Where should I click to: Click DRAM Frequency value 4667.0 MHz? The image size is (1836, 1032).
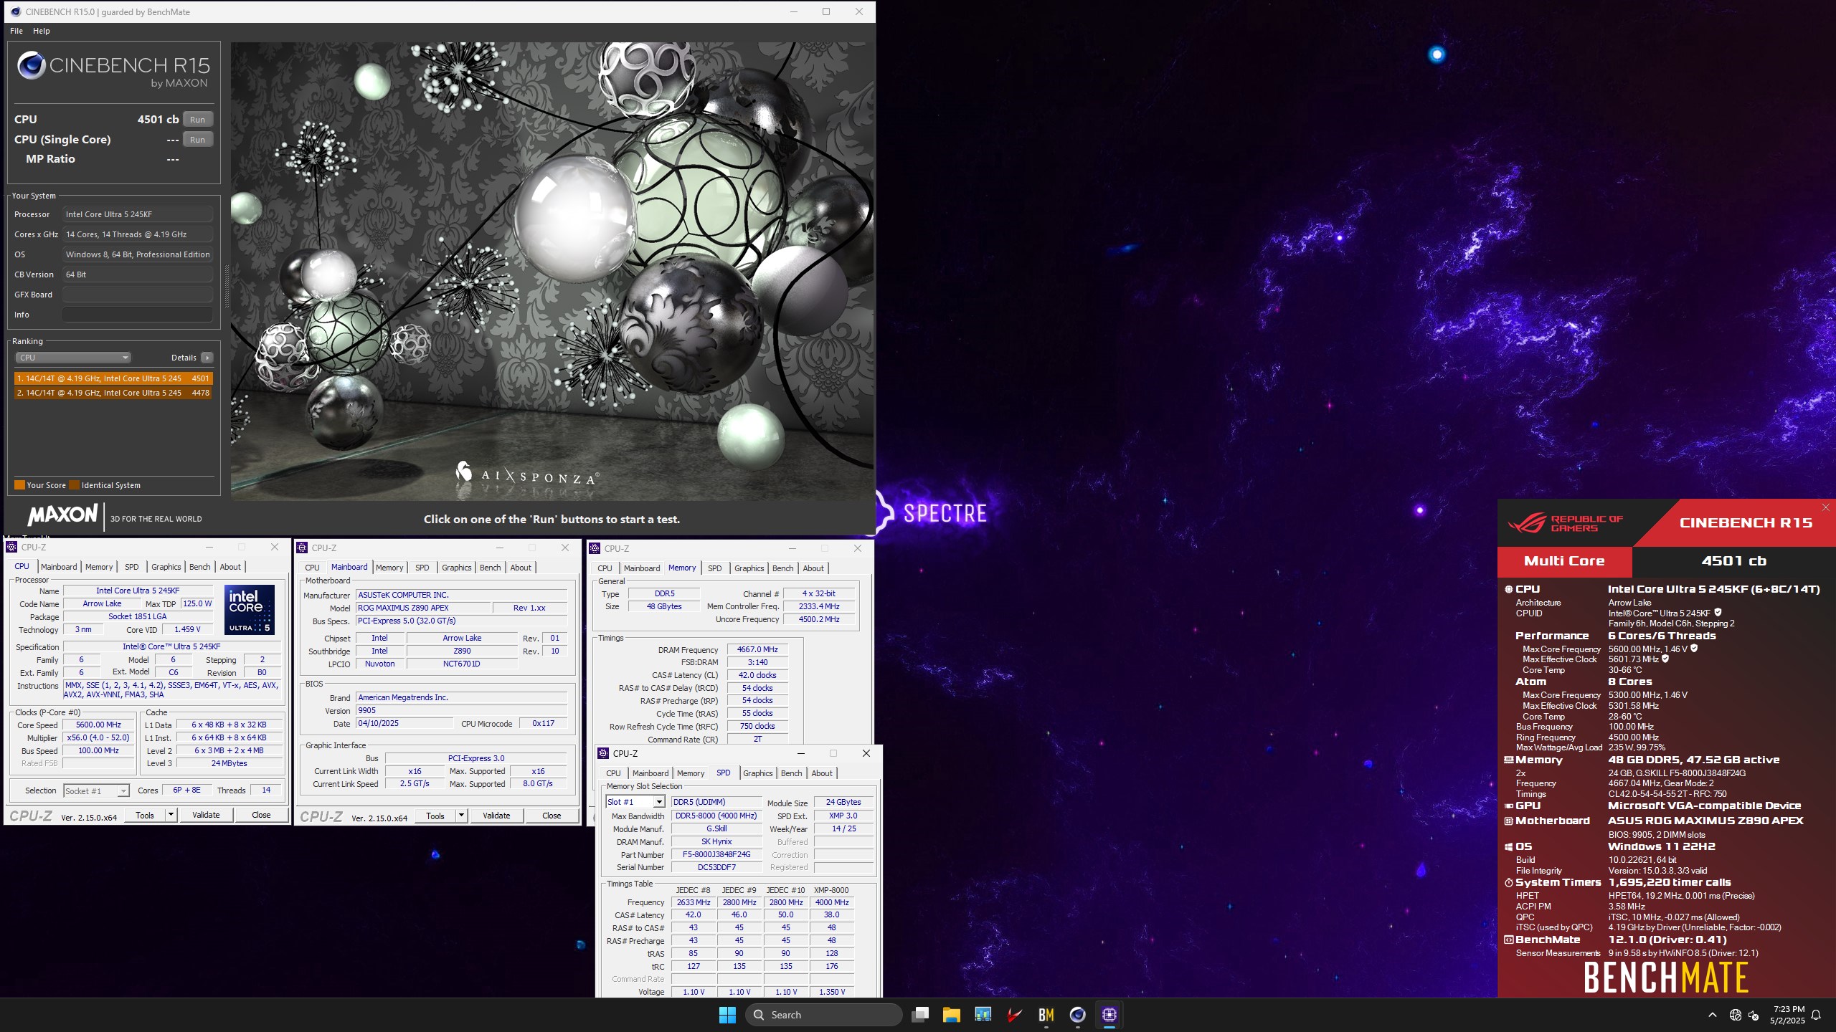pos(757,649)
